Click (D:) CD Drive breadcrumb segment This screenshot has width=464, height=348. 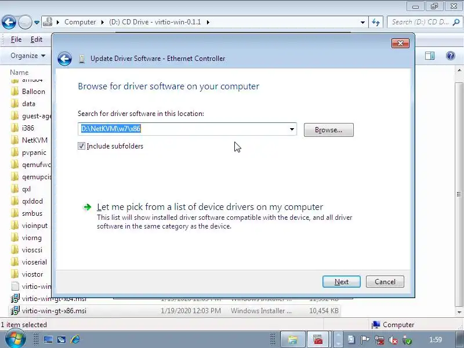pyautogui.click(x=155, y=22)
